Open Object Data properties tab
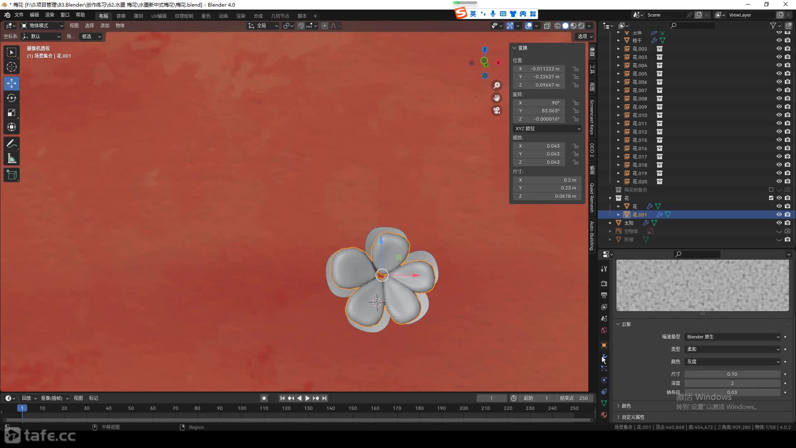Viewport: 796px width, 448px height. point(604,403)
